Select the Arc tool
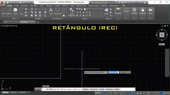Viewport: 170px width, 95px height. point(22,11)
